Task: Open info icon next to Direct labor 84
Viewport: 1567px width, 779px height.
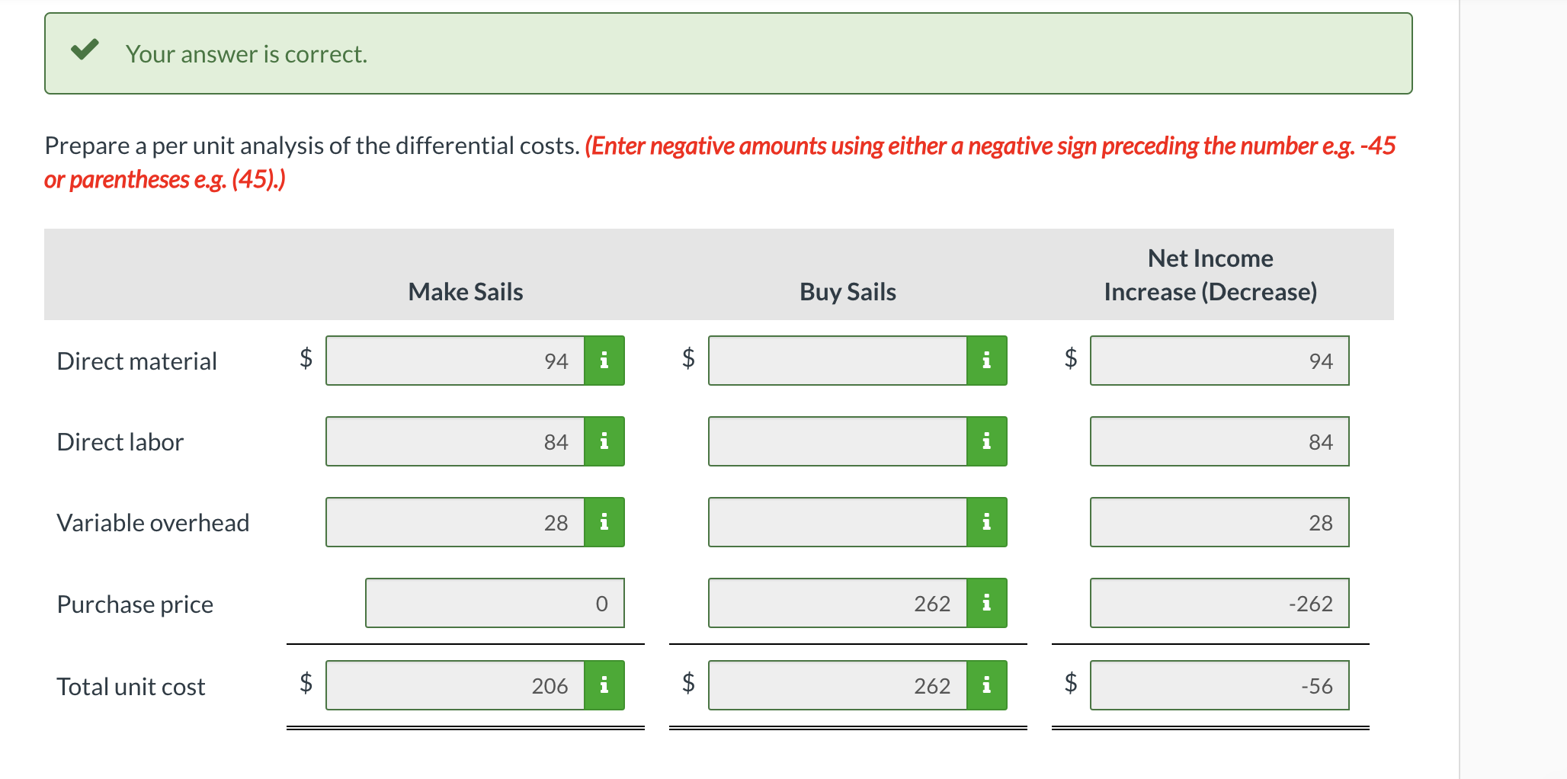Action: coord(604,441)
